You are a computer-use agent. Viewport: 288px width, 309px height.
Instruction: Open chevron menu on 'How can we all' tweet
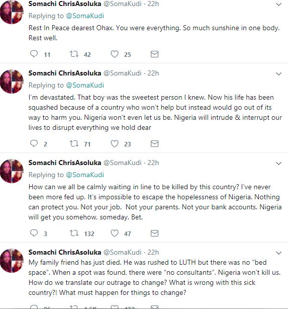[x=279, y=164]
